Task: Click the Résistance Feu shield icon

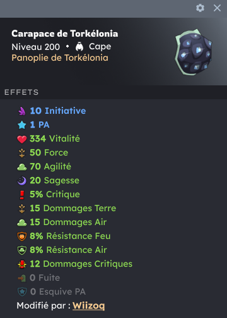Action: coord(22,236)
